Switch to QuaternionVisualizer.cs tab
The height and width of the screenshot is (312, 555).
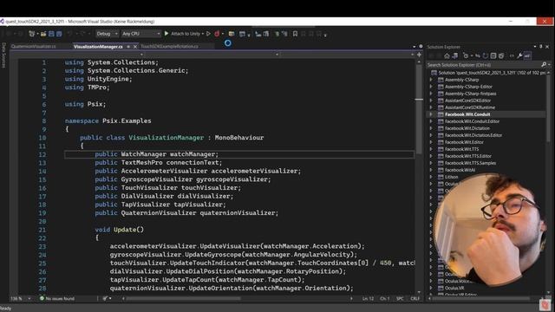pyautogui.click(x=34, y=46)
